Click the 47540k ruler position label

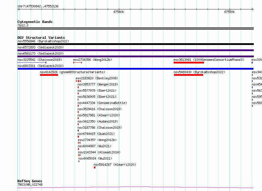tap(119, 12)
